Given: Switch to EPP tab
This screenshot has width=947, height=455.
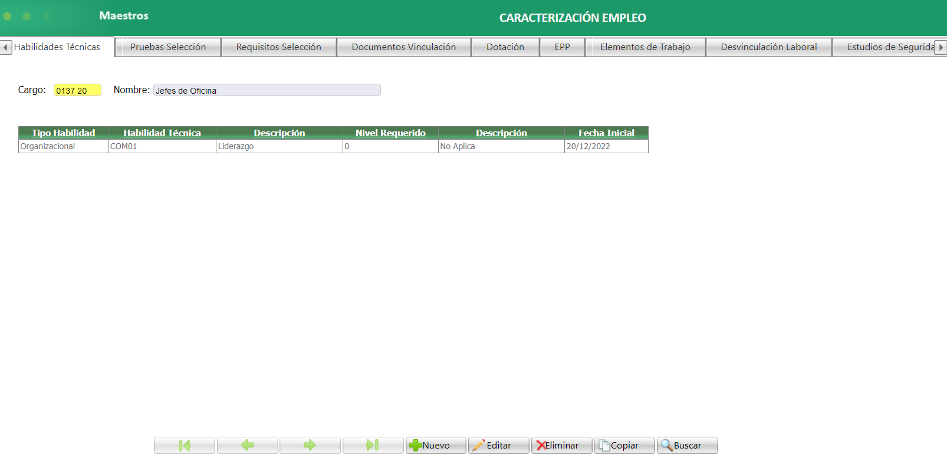Looking at the screenshot, I should coord(563,47).
